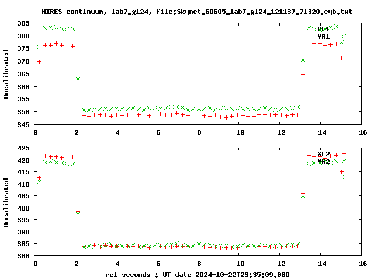Click the YR1 legend label

click(324, 37)
